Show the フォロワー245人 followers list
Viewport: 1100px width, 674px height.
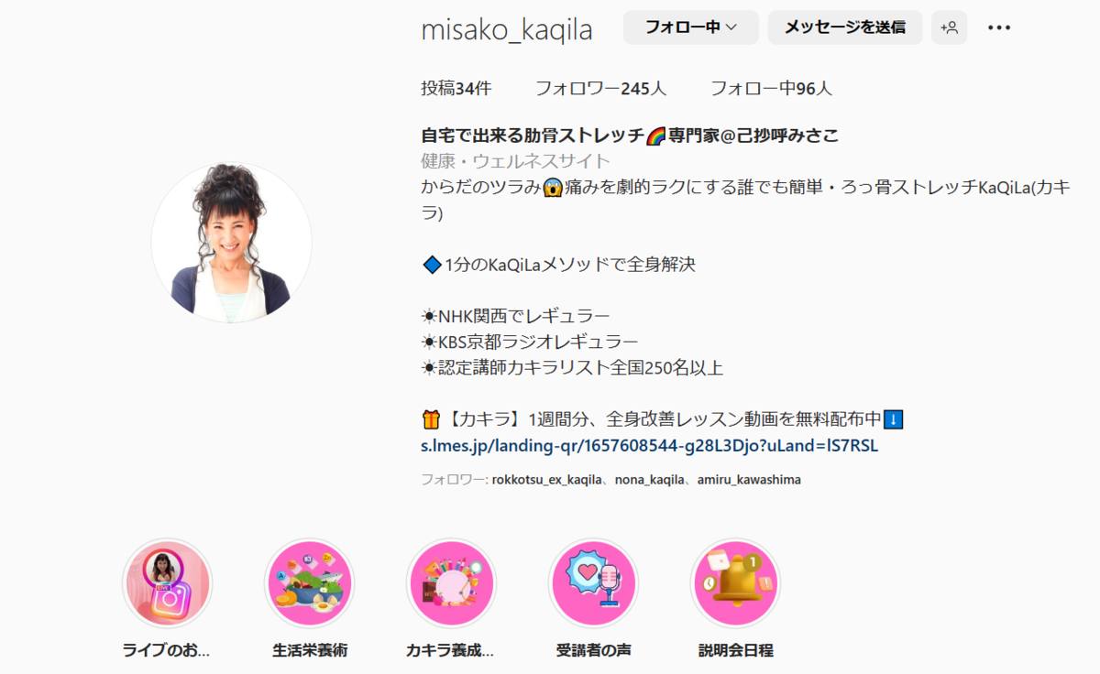tap(601, 89)
